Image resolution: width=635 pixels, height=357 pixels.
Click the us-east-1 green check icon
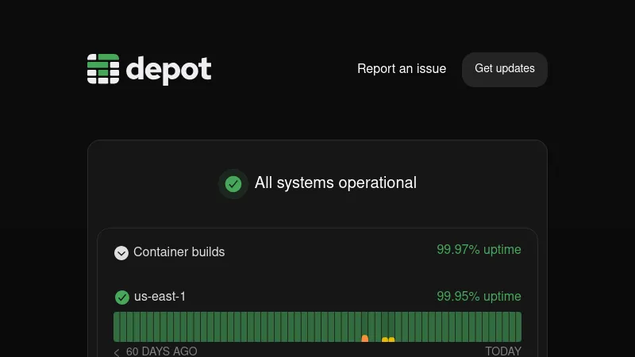click(122, 297)
